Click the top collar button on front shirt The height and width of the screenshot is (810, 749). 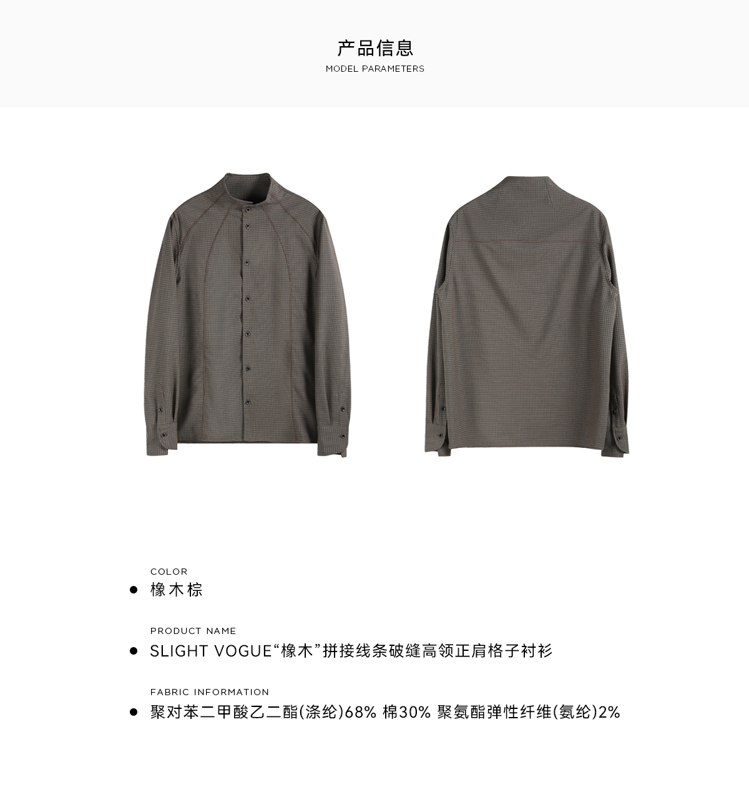point(248,210)
